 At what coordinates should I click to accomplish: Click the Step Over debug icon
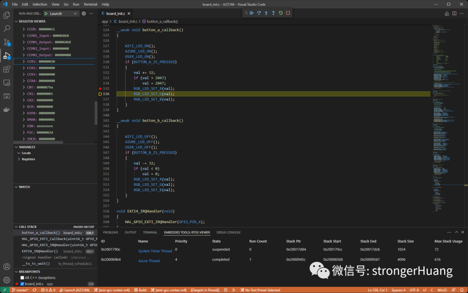coord(259,13)
